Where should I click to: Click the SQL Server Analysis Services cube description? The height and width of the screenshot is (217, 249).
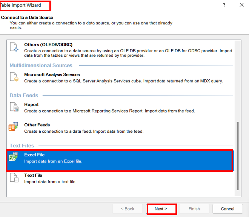pyautogui.click(x=123, y=81)
